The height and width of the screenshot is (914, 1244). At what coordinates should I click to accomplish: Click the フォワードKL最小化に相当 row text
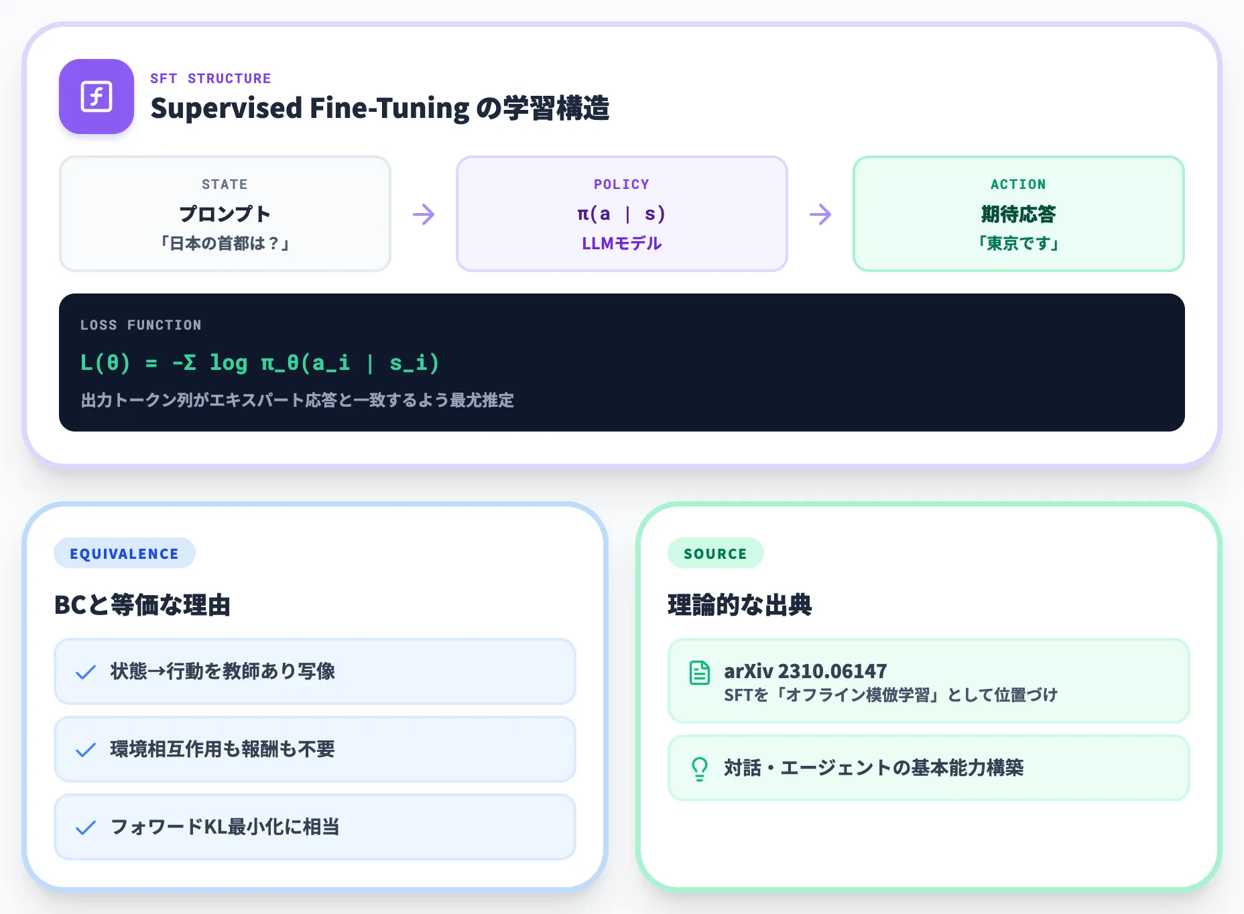pyautogui.click(x=225, y=827)
